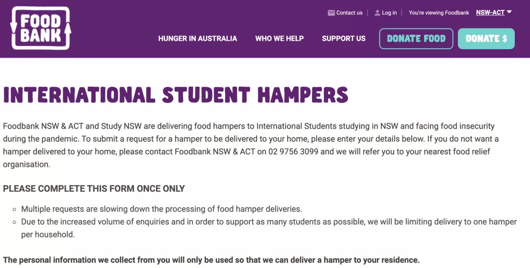
Task: Click the bold personal information notice
Action: click(x=211, y=260)
